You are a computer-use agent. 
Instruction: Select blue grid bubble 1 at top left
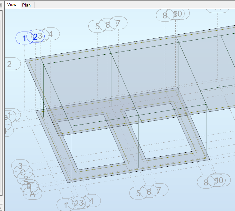pos(24,38)
